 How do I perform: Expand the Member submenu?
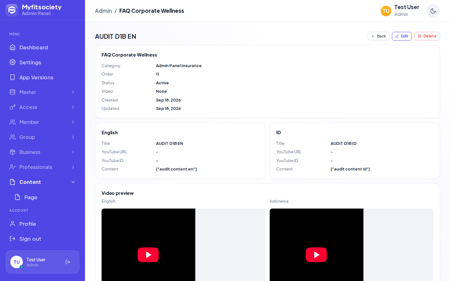coord(42,122)
